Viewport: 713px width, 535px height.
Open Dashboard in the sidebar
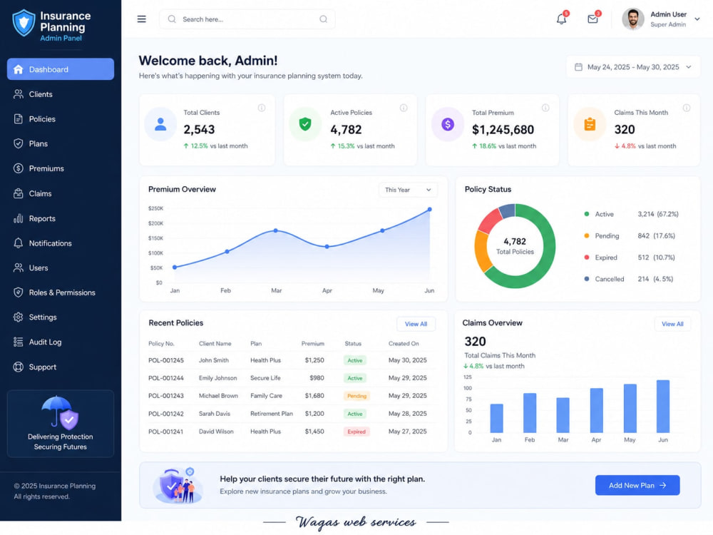tap(61, 69)
